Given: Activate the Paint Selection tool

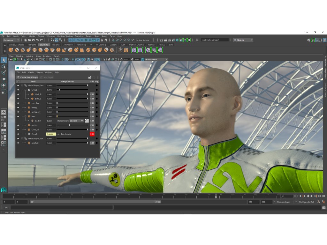Looking at the screenshot, I should [x=4, y=72].
